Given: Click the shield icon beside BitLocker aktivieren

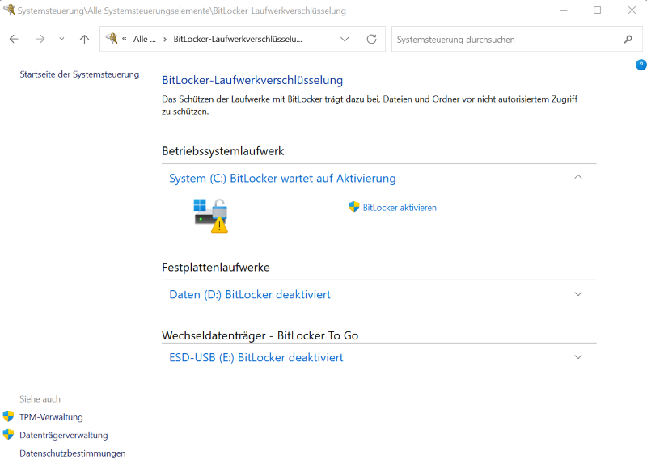Looking at the screenshot, I should [x=353, y=207].
